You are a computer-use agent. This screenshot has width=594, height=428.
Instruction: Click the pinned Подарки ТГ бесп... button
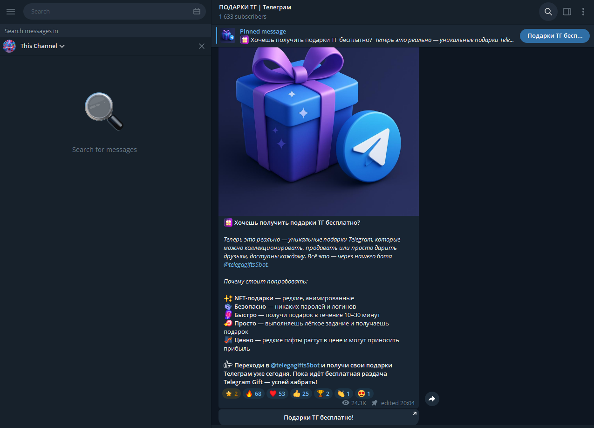click(554, 35)
